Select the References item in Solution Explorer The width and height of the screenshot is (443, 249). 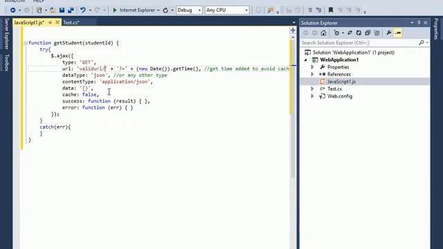[x=338, y=74]
